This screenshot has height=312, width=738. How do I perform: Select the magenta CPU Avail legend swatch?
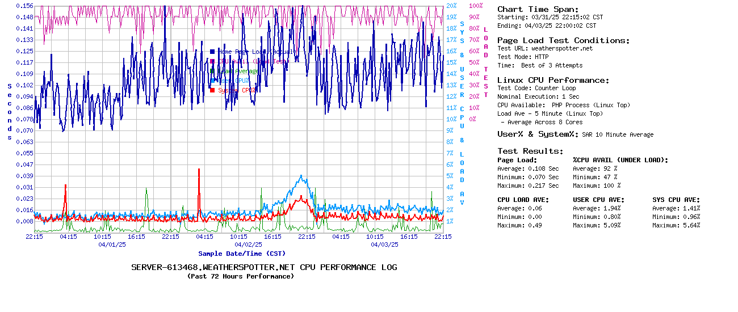[x=212, y=61]
